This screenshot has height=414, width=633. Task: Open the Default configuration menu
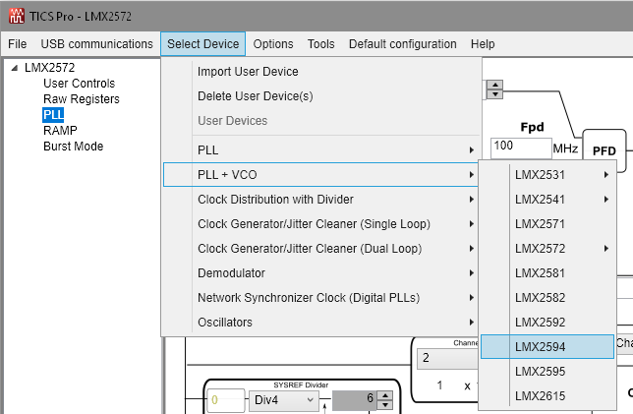[x=402, y=44]
